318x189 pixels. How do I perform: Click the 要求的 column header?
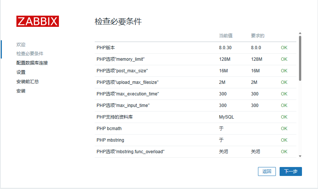point(258,36)
